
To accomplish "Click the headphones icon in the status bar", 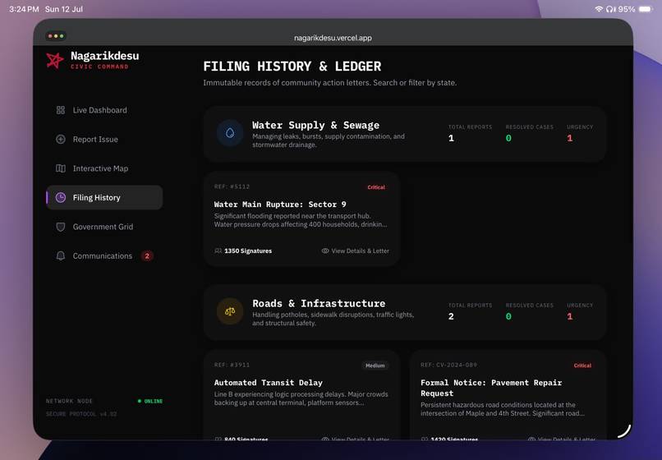I will coord(610,9).
